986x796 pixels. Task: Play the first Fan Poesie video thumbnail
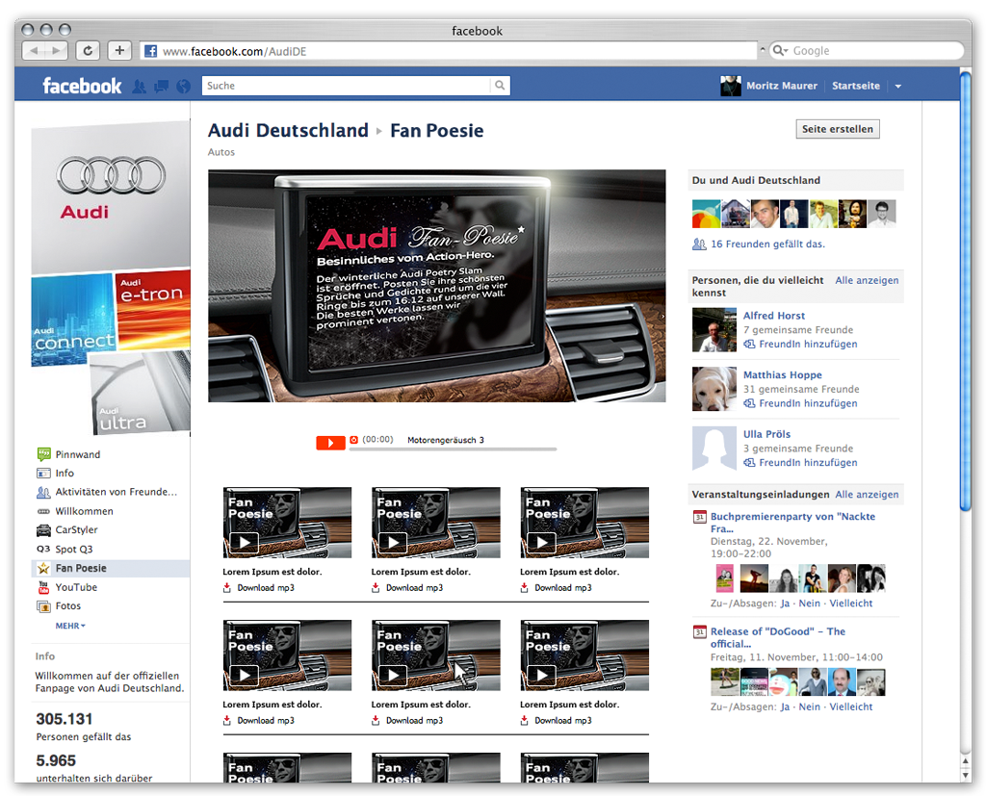[x=244, y=542]
